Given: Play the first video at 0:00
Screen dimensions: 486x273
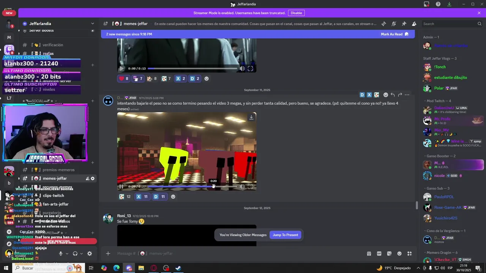Looking at the screenshot, I should coord(121,69).
